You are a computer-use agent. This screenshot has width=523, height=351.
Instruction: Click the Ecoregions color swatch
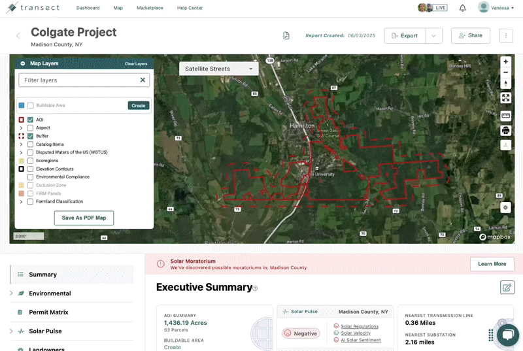click(x=22, y=161)
